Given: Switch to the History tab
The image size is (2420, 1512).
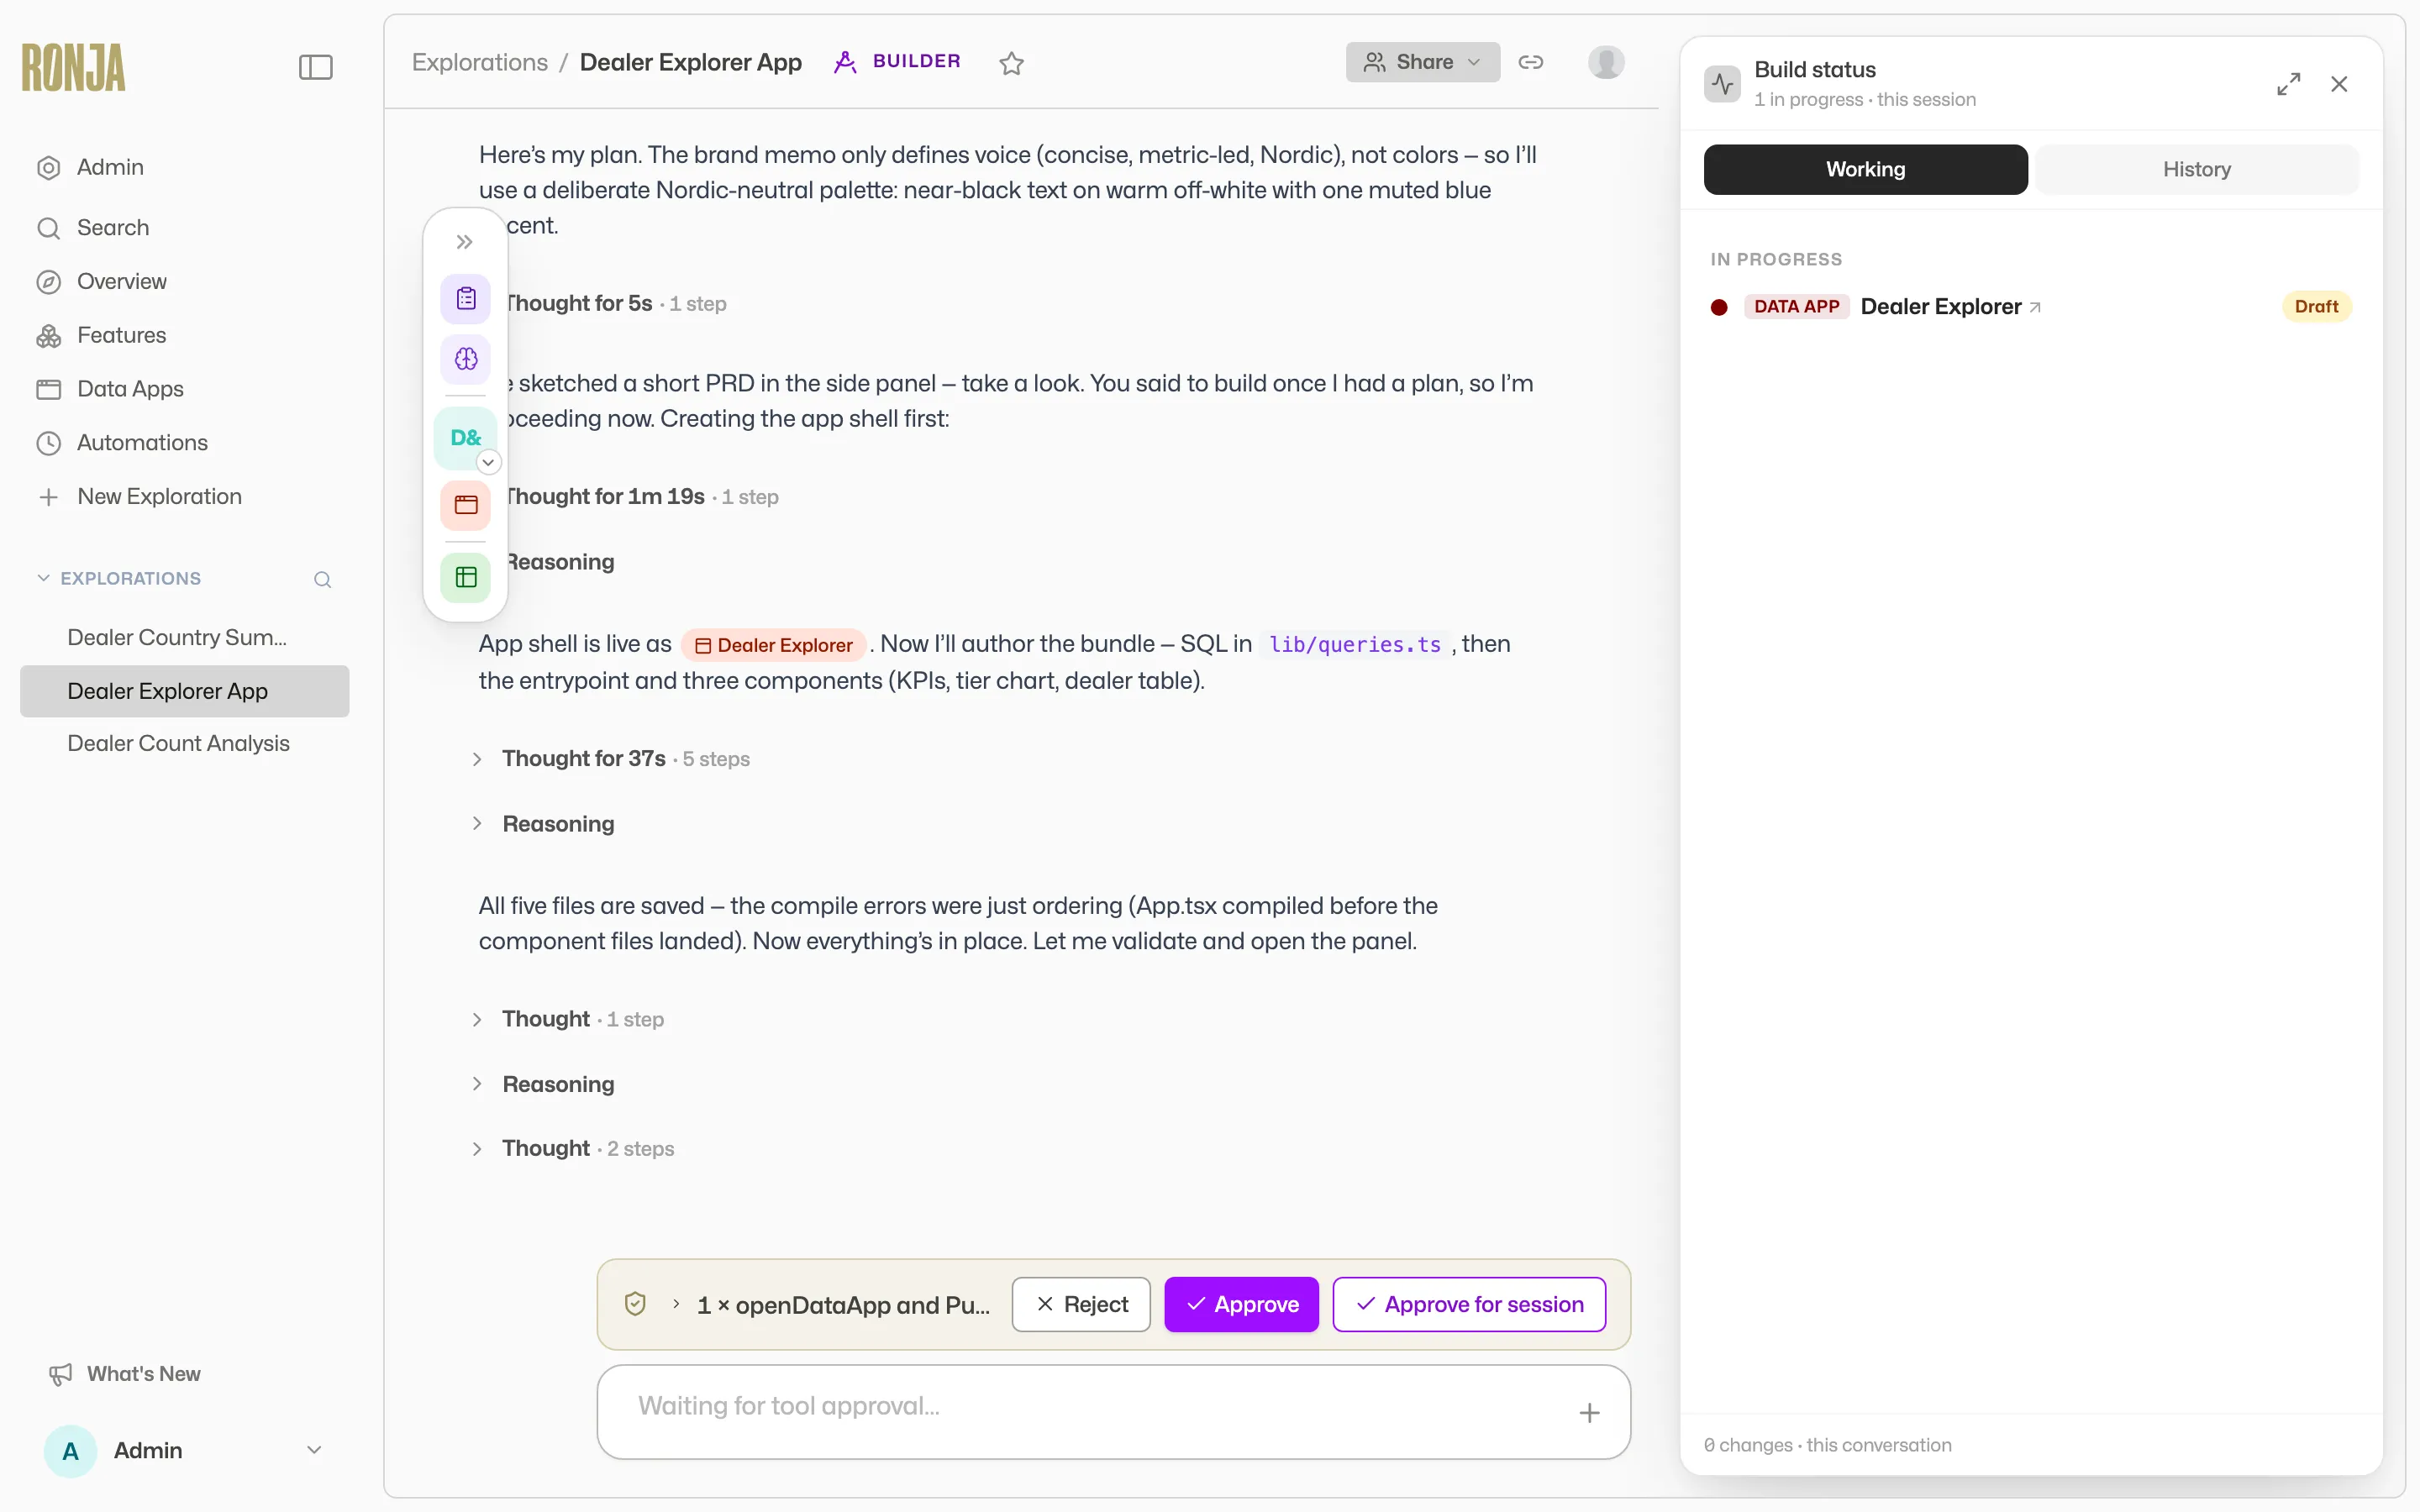Looking at the screenshot, I should (x=2197, y=169).
